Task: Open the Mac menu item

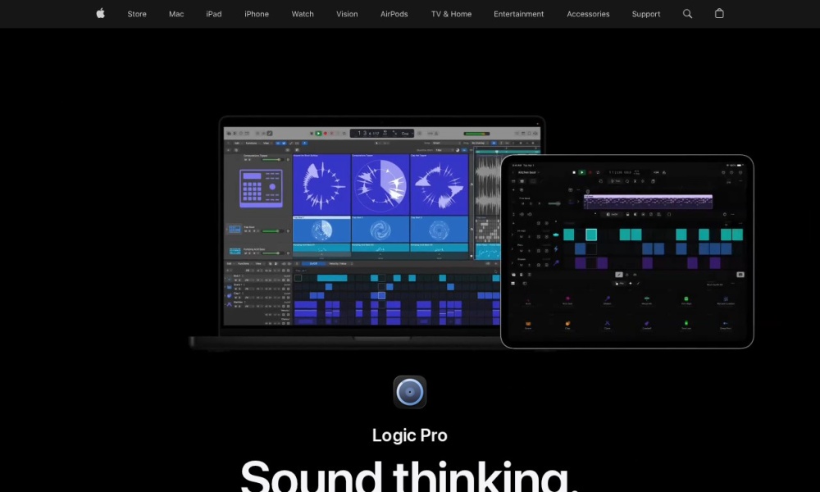Action: coord(176,14)
